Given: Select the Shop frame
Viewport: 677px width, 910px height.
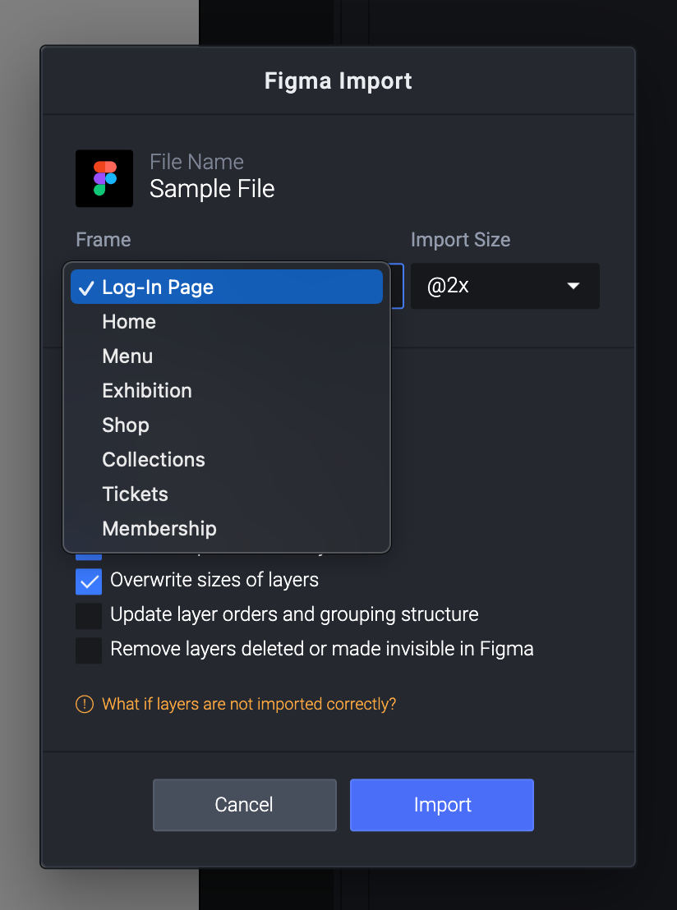Looking at the screenshot, I should click(x=227, y=425).
